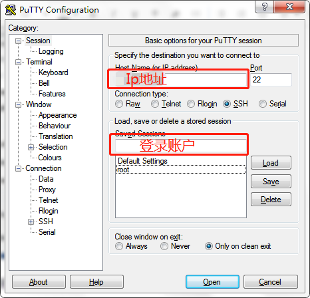The width and height of the screenshot is (310, 298).
Task: Click the Help button
Action: (x=96, y=282)
